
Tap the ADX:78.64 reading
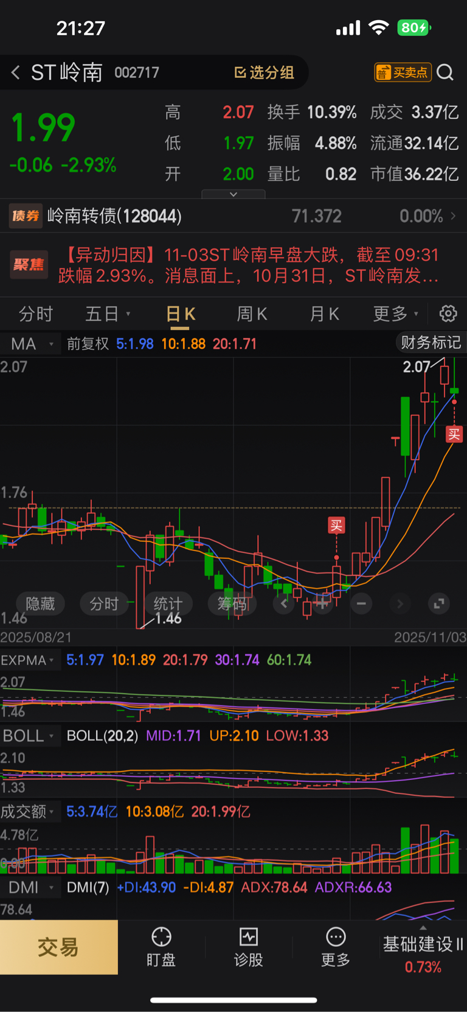[x=274, y=887]
